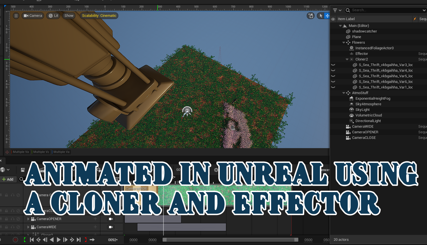Activate the Translate gizmo tool
The image size is (427, 245).
[x=327, y=16]
